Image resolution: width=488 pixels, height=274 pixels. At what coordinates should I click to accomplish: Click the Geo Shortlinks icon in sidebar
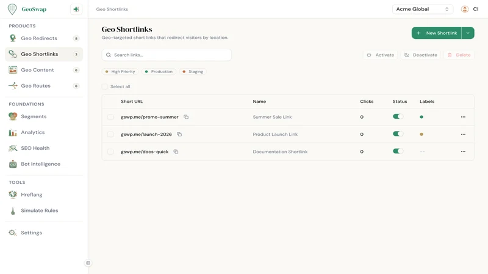coord(13,54)
